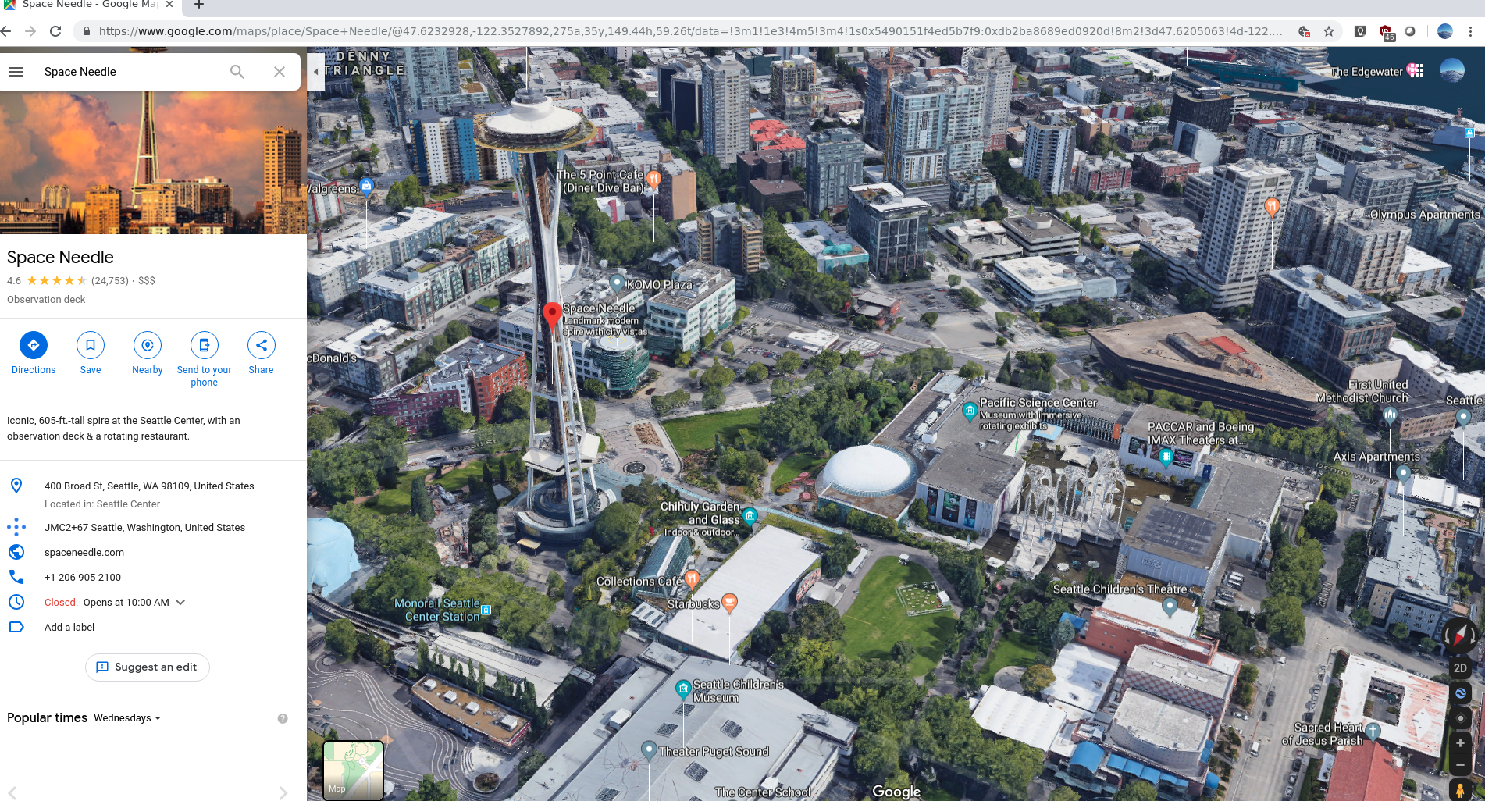Click the phone number +1 206-905-2100

tap(83, 578)
